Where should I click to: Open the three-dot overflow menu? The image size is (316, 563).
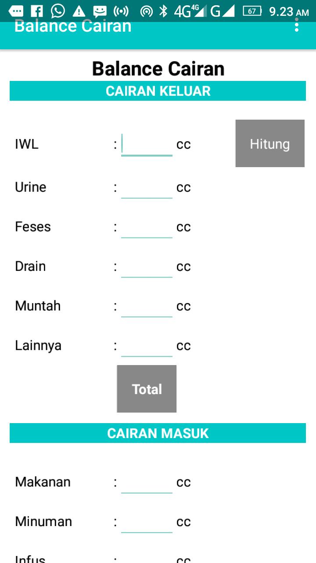point(297,26)
